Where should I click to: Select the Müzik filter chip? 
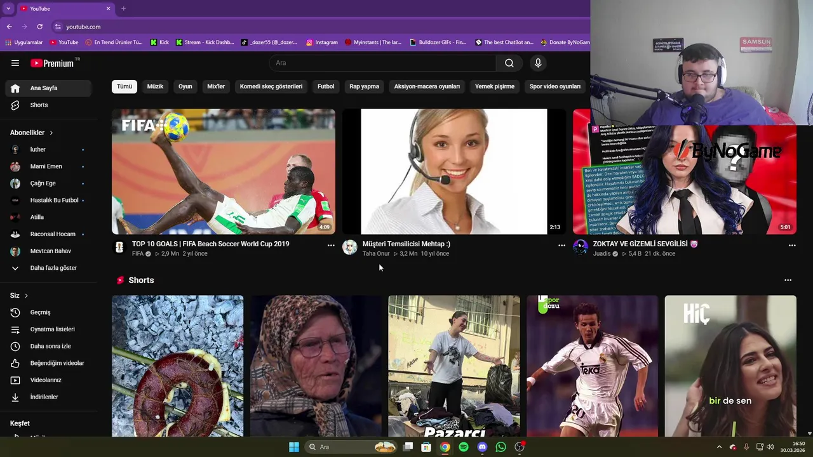point(155,86)
